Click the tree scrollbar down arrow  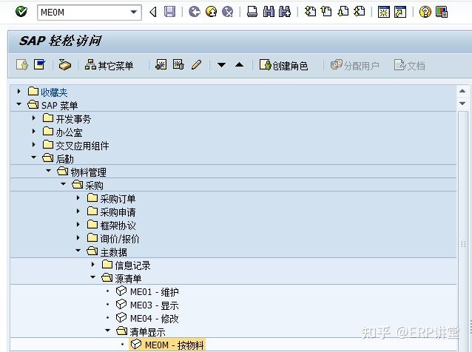pos(462,104)
